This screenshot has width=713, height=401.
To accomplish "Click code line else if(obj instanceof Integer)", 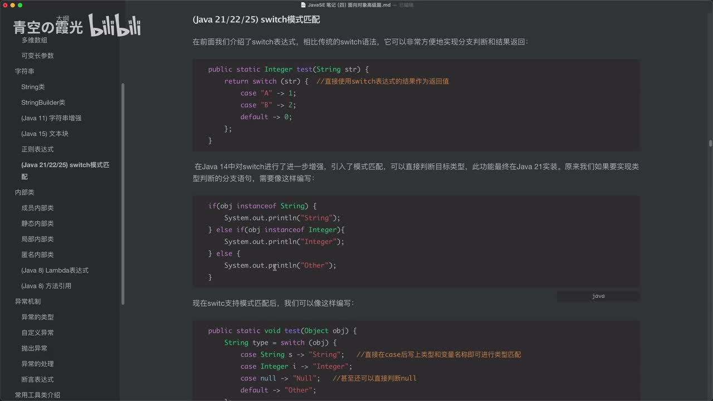I will pos(277,229).
